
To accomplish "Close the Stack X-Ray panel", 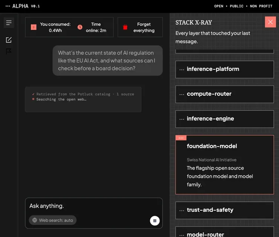I will pyautogui.click(x=270, y=22).
